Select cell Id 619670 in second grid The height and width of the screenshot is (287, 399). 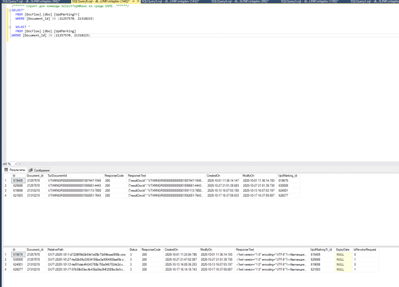18,254
